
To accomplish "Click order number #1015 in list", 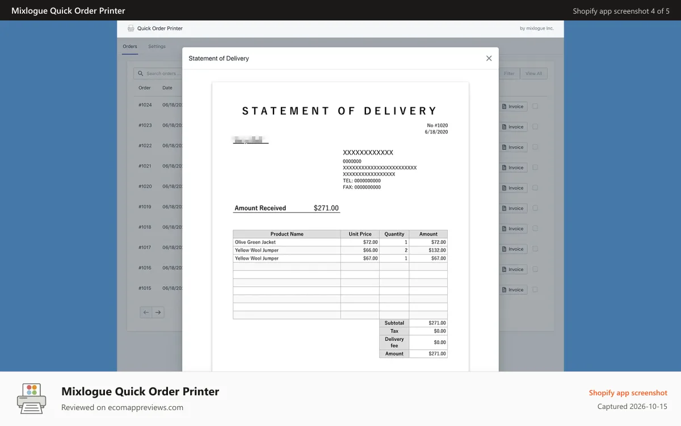I will [145, 288].
